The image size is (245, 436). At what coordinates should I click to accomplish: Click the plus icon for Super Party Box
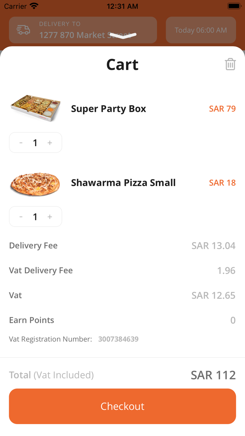coord(50,142)
